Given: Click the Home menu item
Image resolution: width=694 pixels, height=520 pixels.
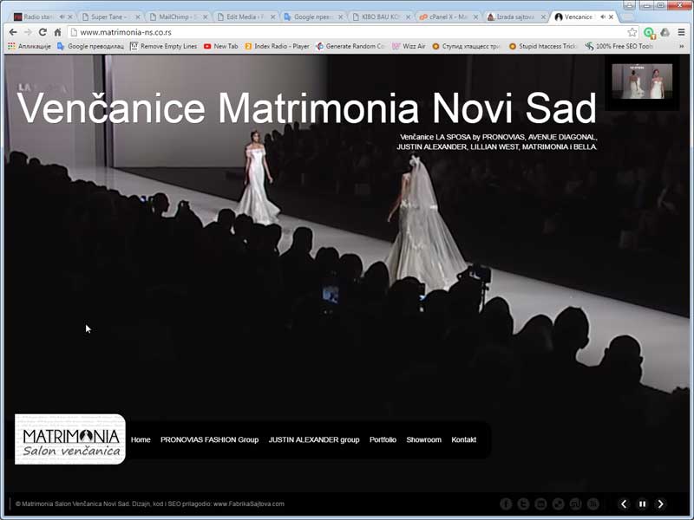Looking at the screenshot, I should click(141, 439).
